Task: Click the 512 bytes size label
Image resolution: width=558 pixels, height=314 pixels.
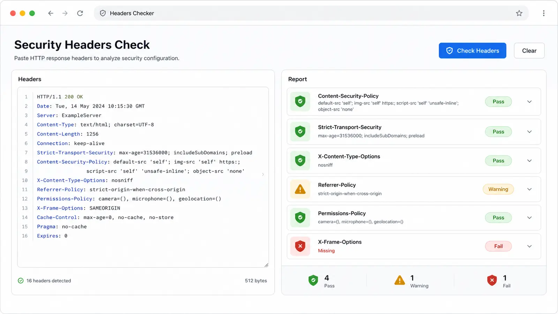Action: pos(256,281)
